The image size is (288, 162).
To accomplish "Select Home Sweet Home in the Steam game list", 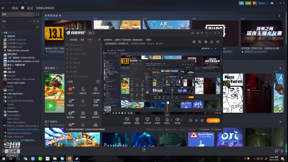I will point(16,83).
